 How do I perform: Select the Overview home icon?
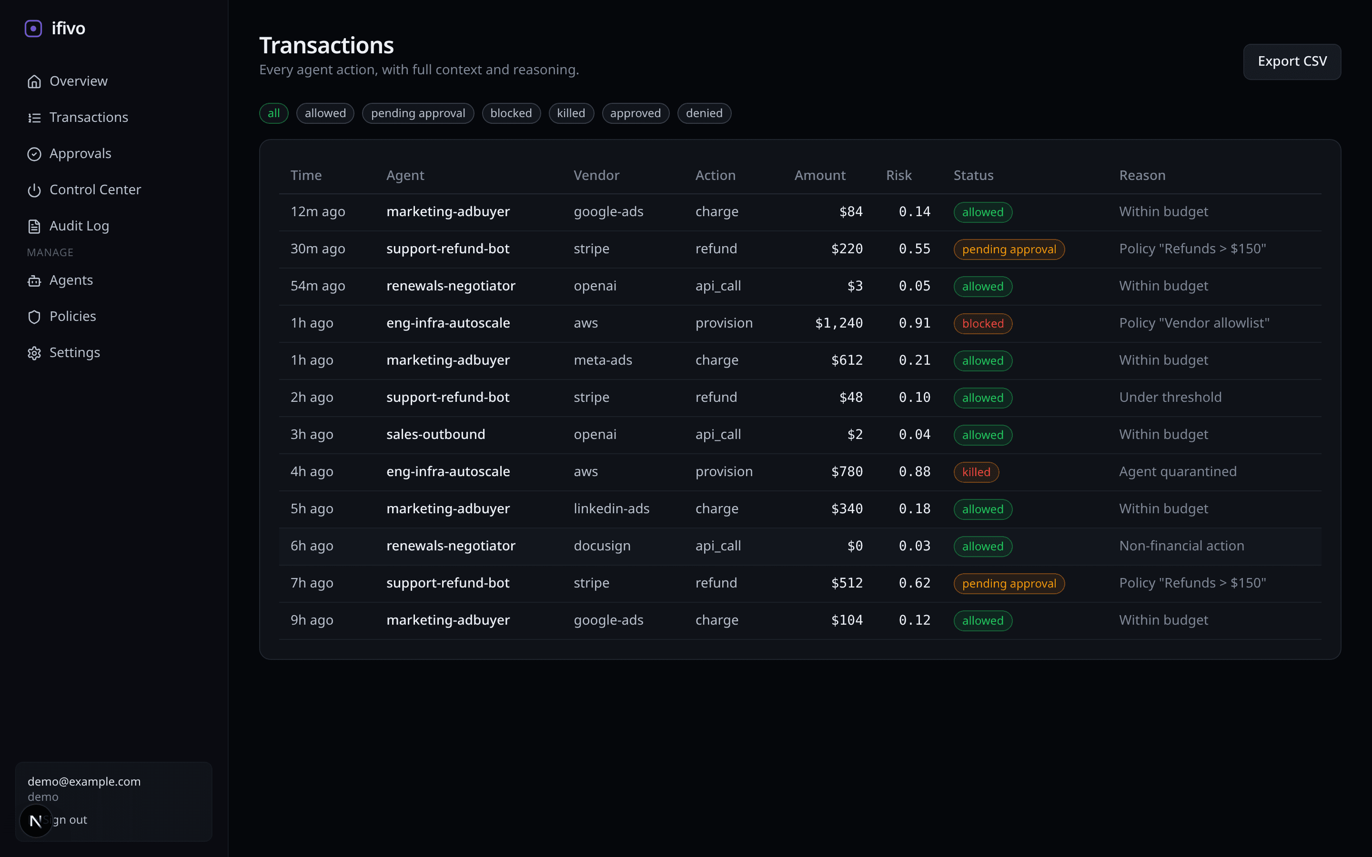34,81
